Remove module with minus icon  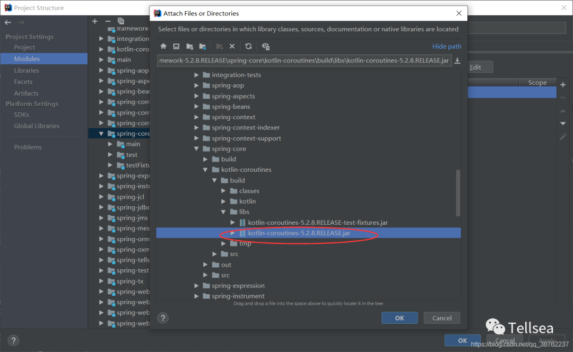[108, 21]
